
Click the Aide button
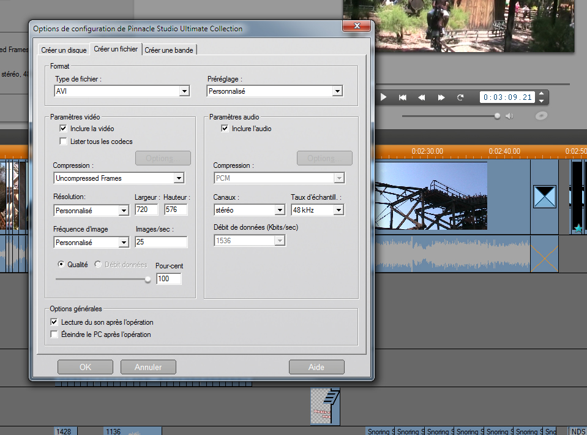(x=316, y=367)
